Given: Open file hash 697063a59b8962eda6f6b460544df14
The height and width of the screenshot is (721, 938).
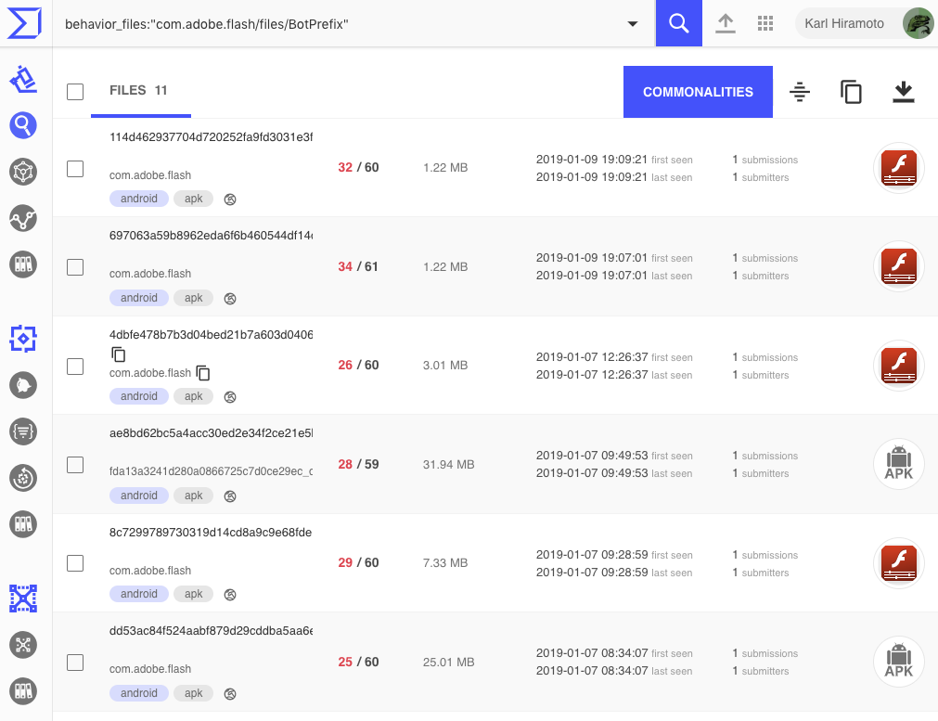Looking at the screenshot, I should point(211,236).
